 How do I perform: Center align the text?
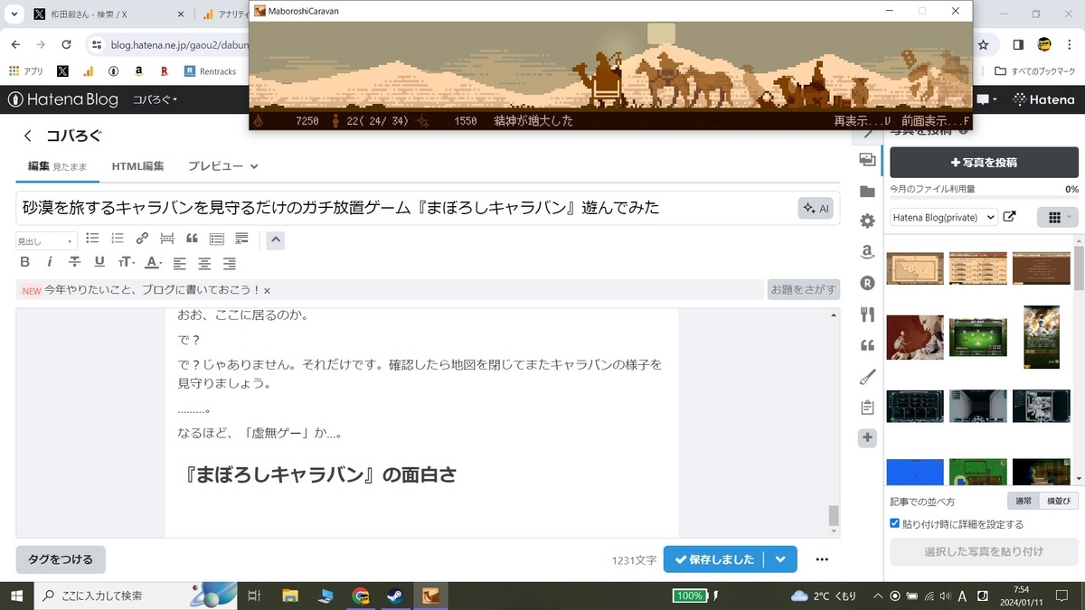[x=204, y=263]
